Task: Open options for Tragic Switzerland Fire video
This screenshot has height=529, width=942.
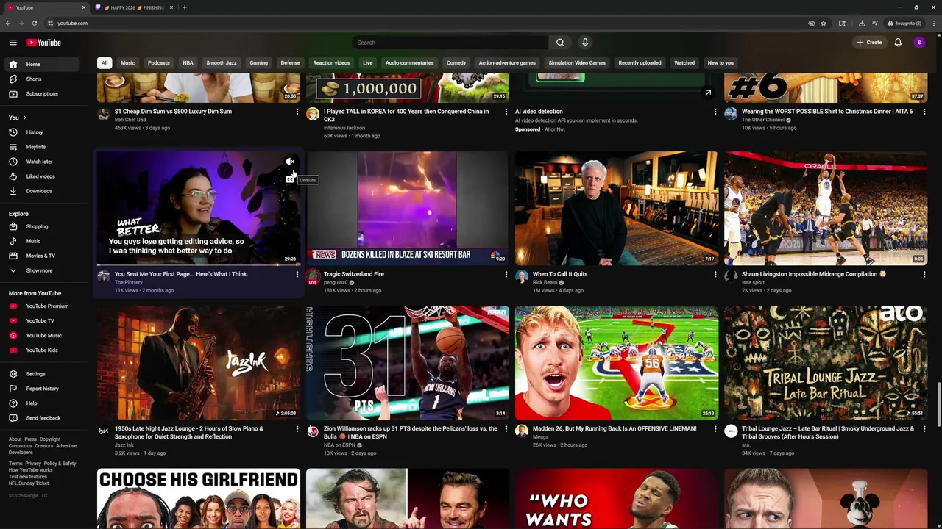Action: 506,274
